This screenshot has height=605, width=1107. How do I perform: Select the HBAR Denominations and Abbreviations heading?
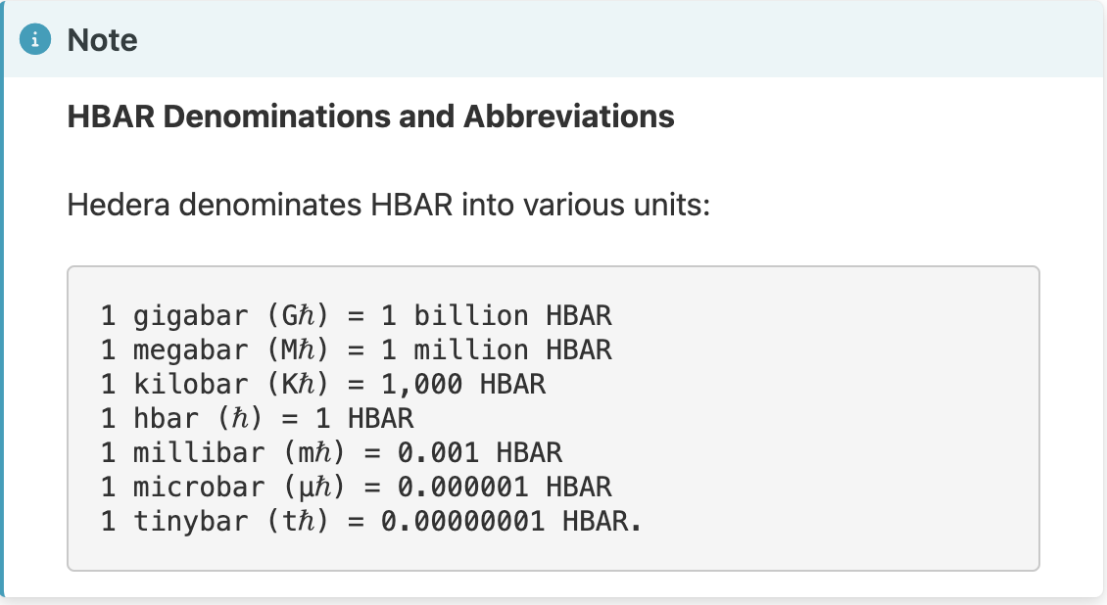pos(370,116)
